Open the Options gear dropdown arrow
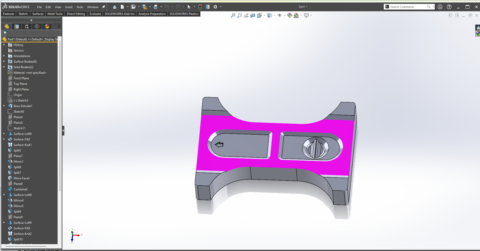Image resolution: width=480 pixels, height=251 pixels. point(221,7)
